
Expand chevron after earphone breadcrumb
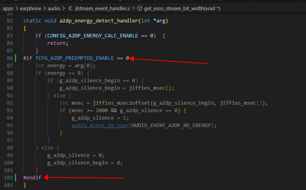(x=44, y=9)
